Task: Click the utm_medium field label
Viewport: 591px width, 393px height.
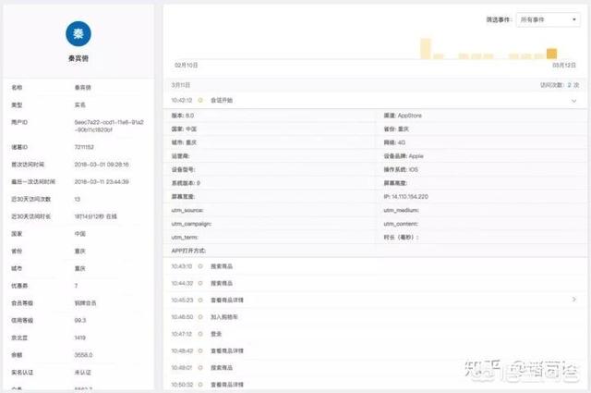Action: [x=402, y=210]
